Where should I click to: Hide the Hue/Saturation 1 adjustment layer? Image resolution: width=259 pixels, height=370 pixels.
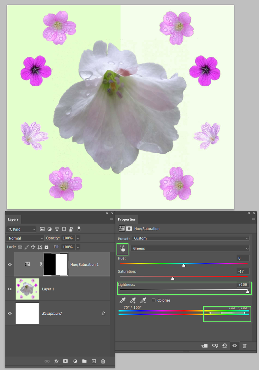click(x=10, y=264)
